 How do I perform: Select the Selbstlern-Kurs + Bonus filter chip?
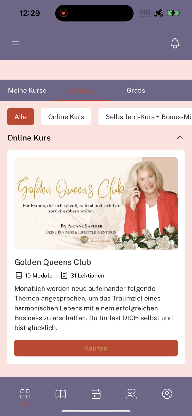(x=145, y=117)
